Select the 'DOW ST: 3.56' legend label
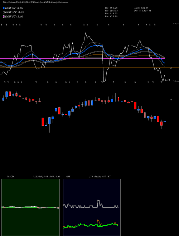This screenshot has height=236, width=179. click(x=14, y=8)
